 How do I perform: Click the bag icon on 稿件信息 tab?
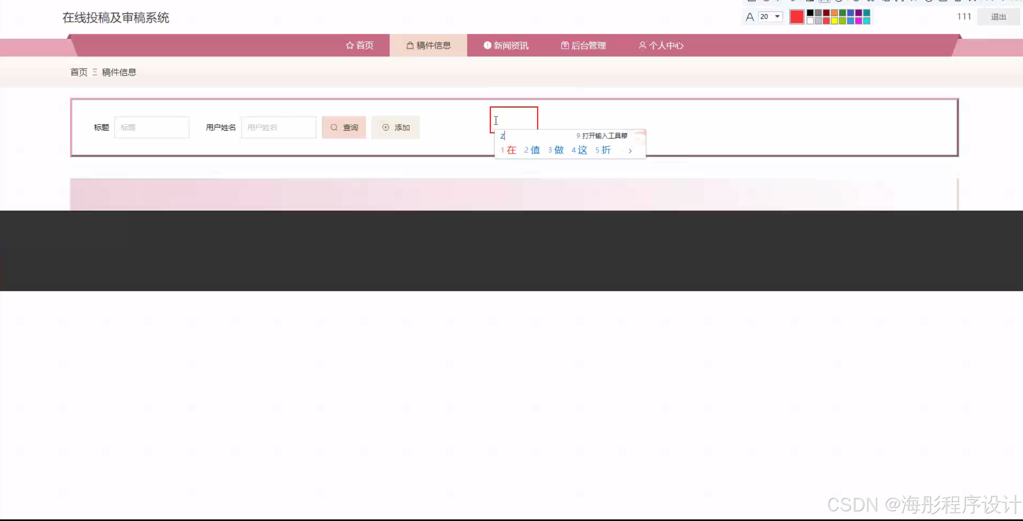(410, 46)
